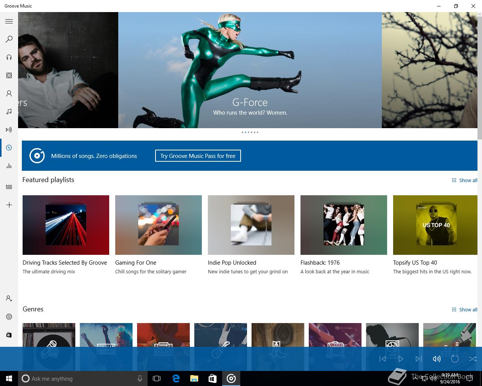Image resolution: width=482 pixels, height=386 pixels.
Task: Open the G-Force featured banner
Action: point(250,70)
